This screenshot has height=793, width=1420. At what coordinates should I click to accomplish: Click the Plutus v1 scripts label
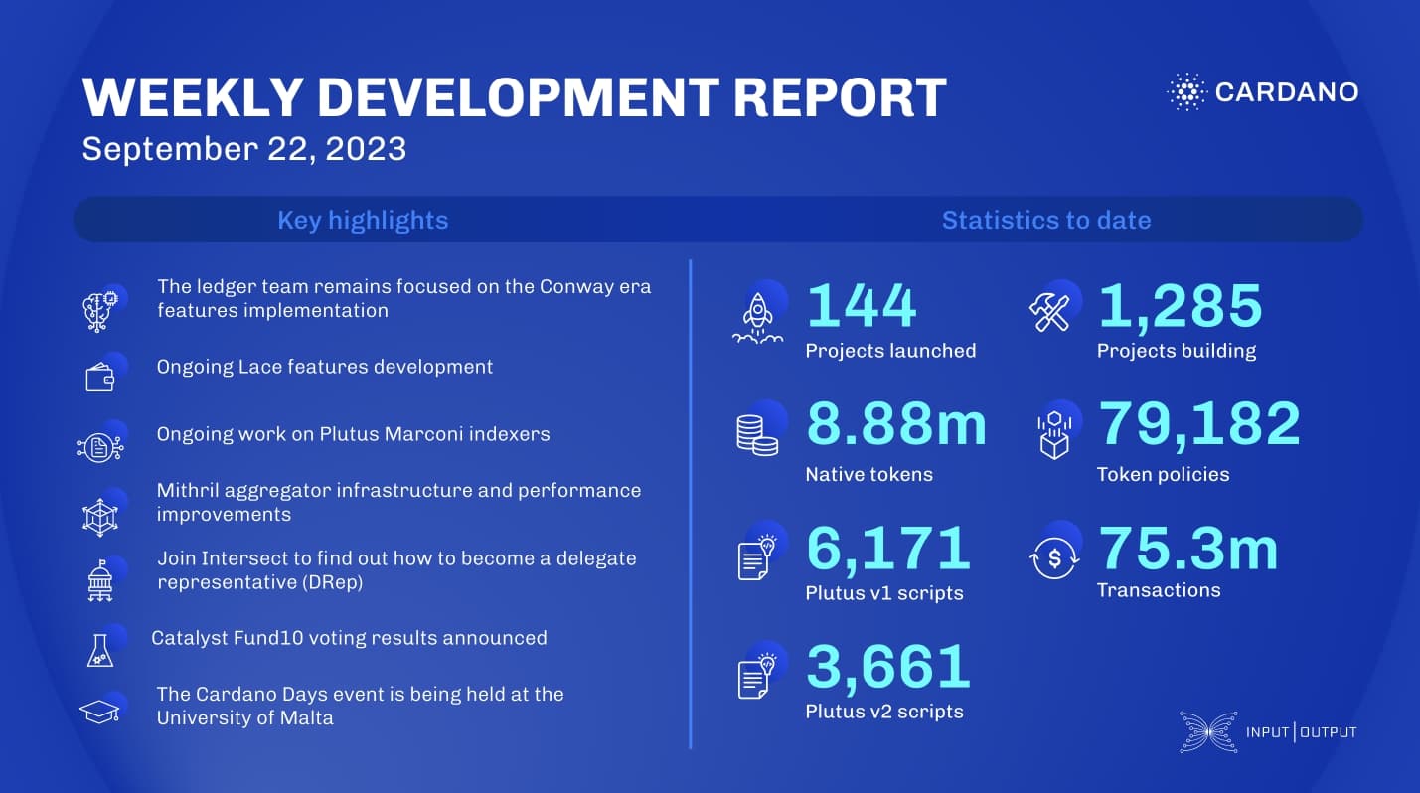[x=884, y=593]
